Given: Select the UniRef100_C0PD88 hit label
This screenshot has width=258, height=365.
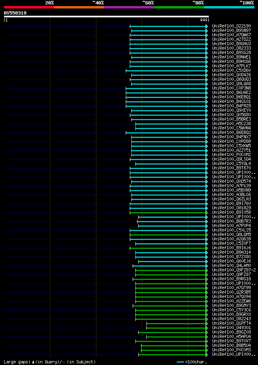Looking at the screenshot, I should click(231, 141).
